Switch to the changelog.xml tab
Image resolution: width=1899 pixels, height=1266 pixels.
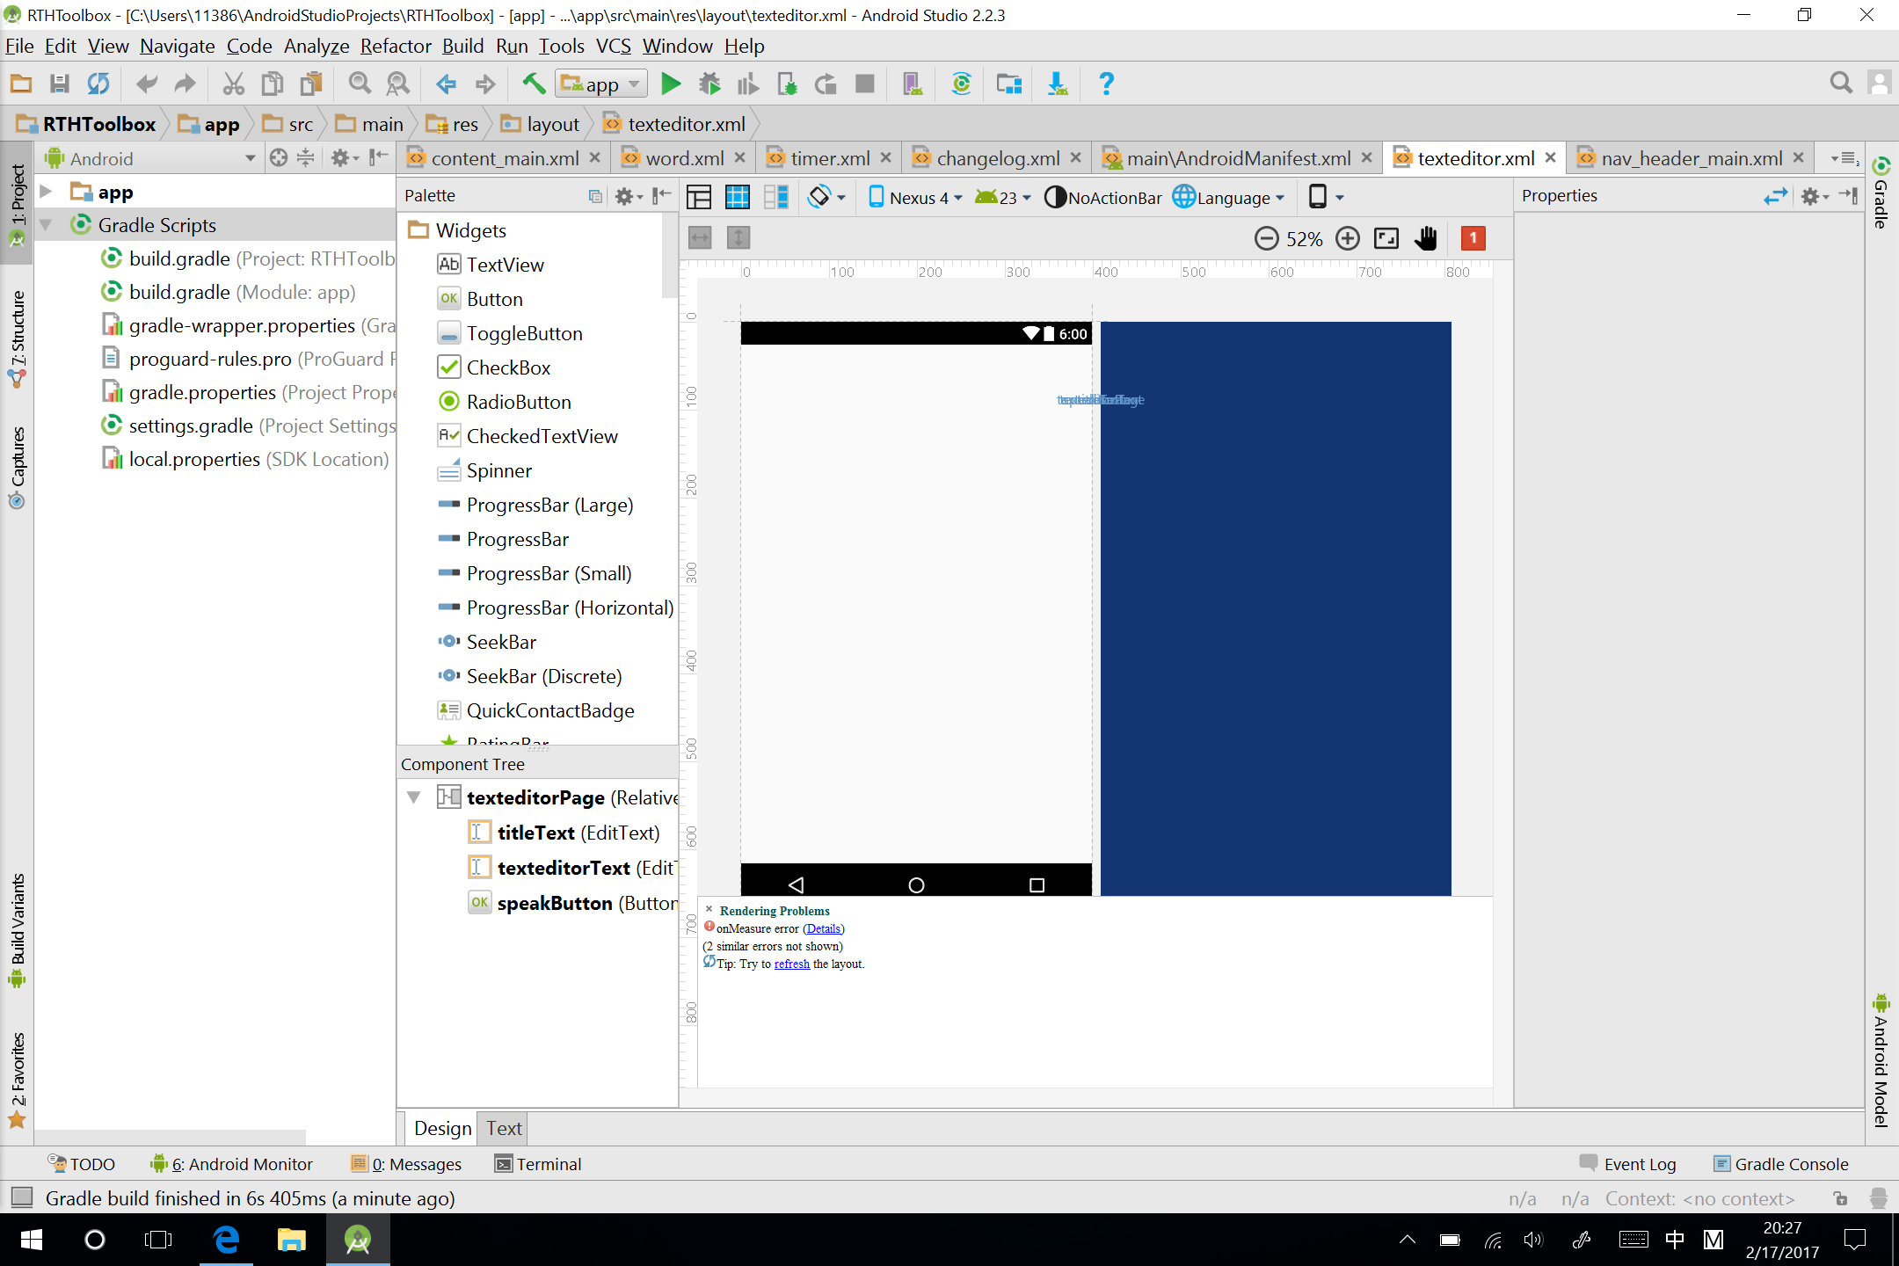998,158
